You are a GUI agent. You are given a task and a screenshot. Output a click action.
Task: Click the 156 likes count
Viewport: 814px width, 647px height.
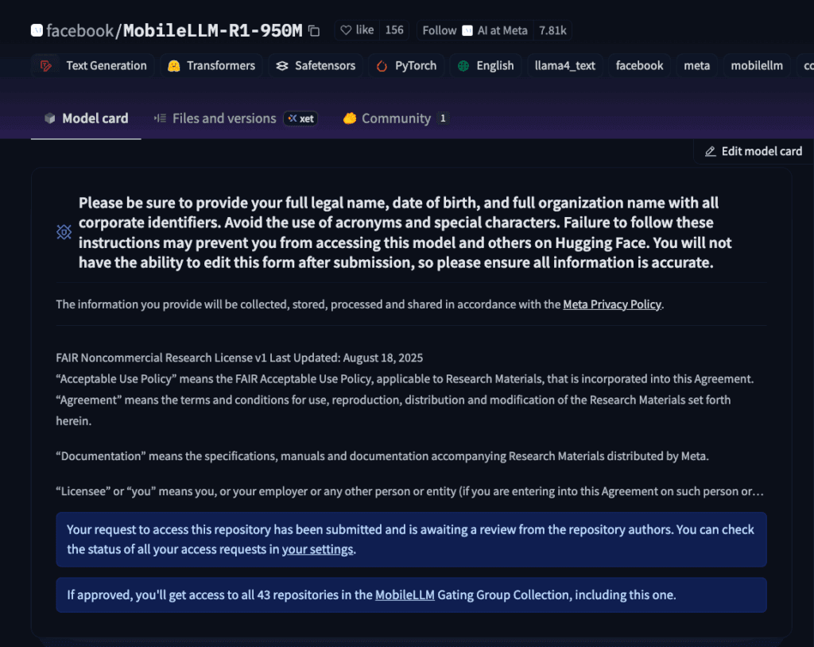click(394, 30)
